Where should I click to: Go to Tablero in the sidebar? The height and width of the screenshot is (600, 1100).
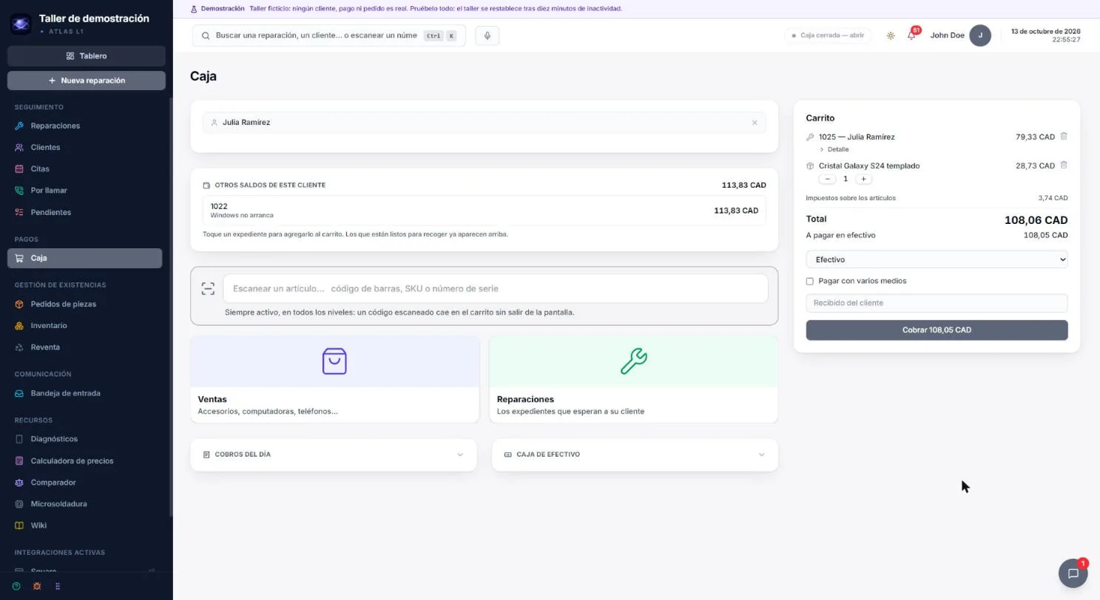(x=87, y=56)
